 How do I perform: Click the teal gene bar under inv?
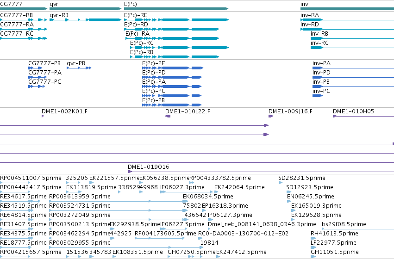(347, 9)
